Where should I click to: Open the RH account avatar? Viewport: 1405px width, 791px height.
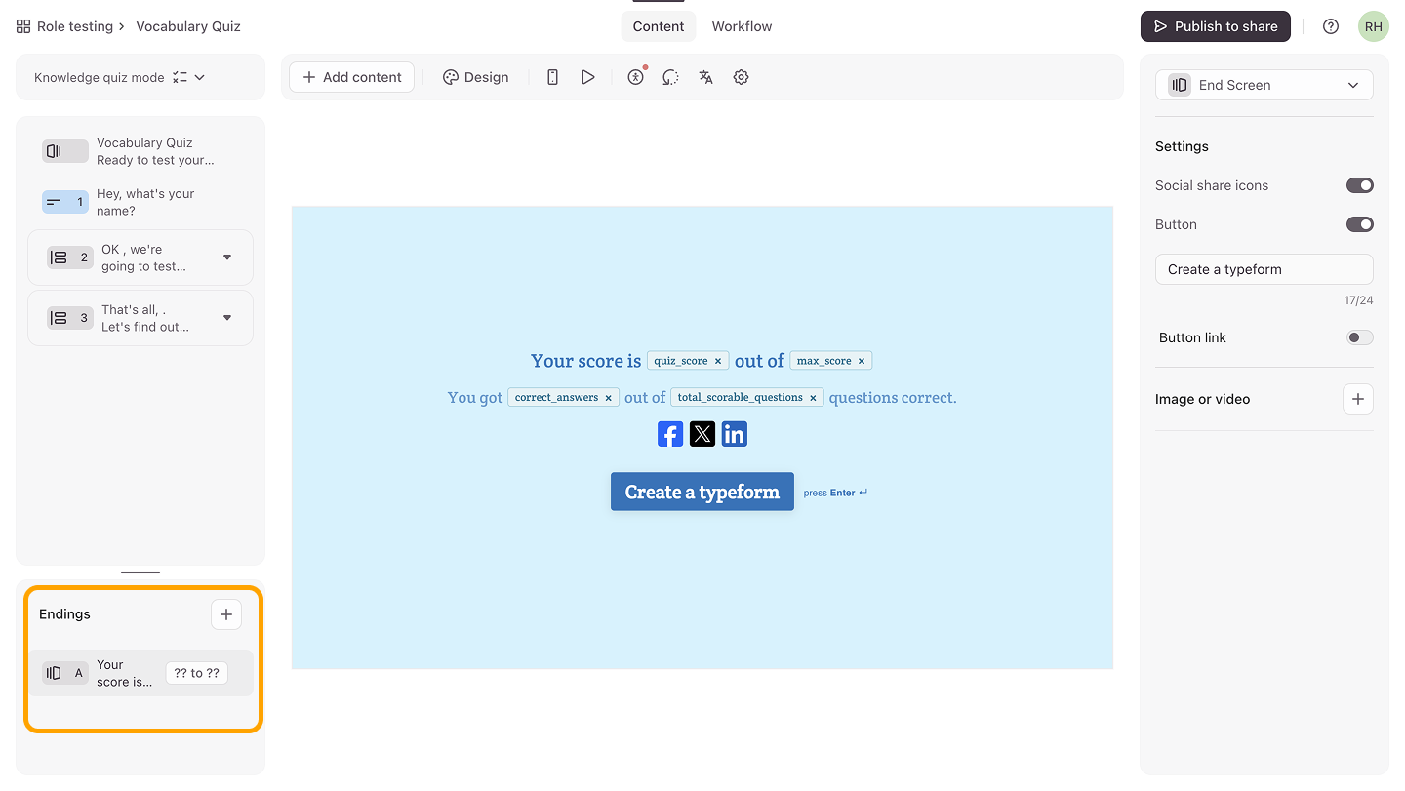pyautogui.click(x=1373, y=26)
